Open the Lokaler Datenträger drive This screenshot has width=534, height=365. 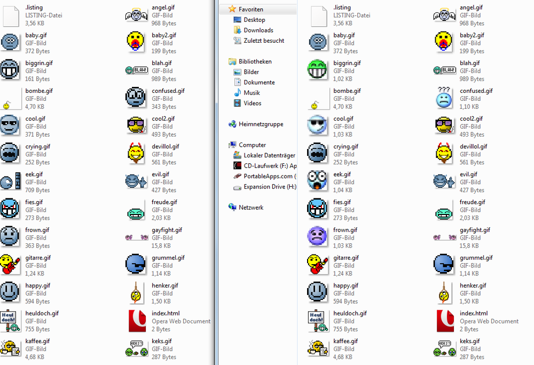tap(269, 155)
